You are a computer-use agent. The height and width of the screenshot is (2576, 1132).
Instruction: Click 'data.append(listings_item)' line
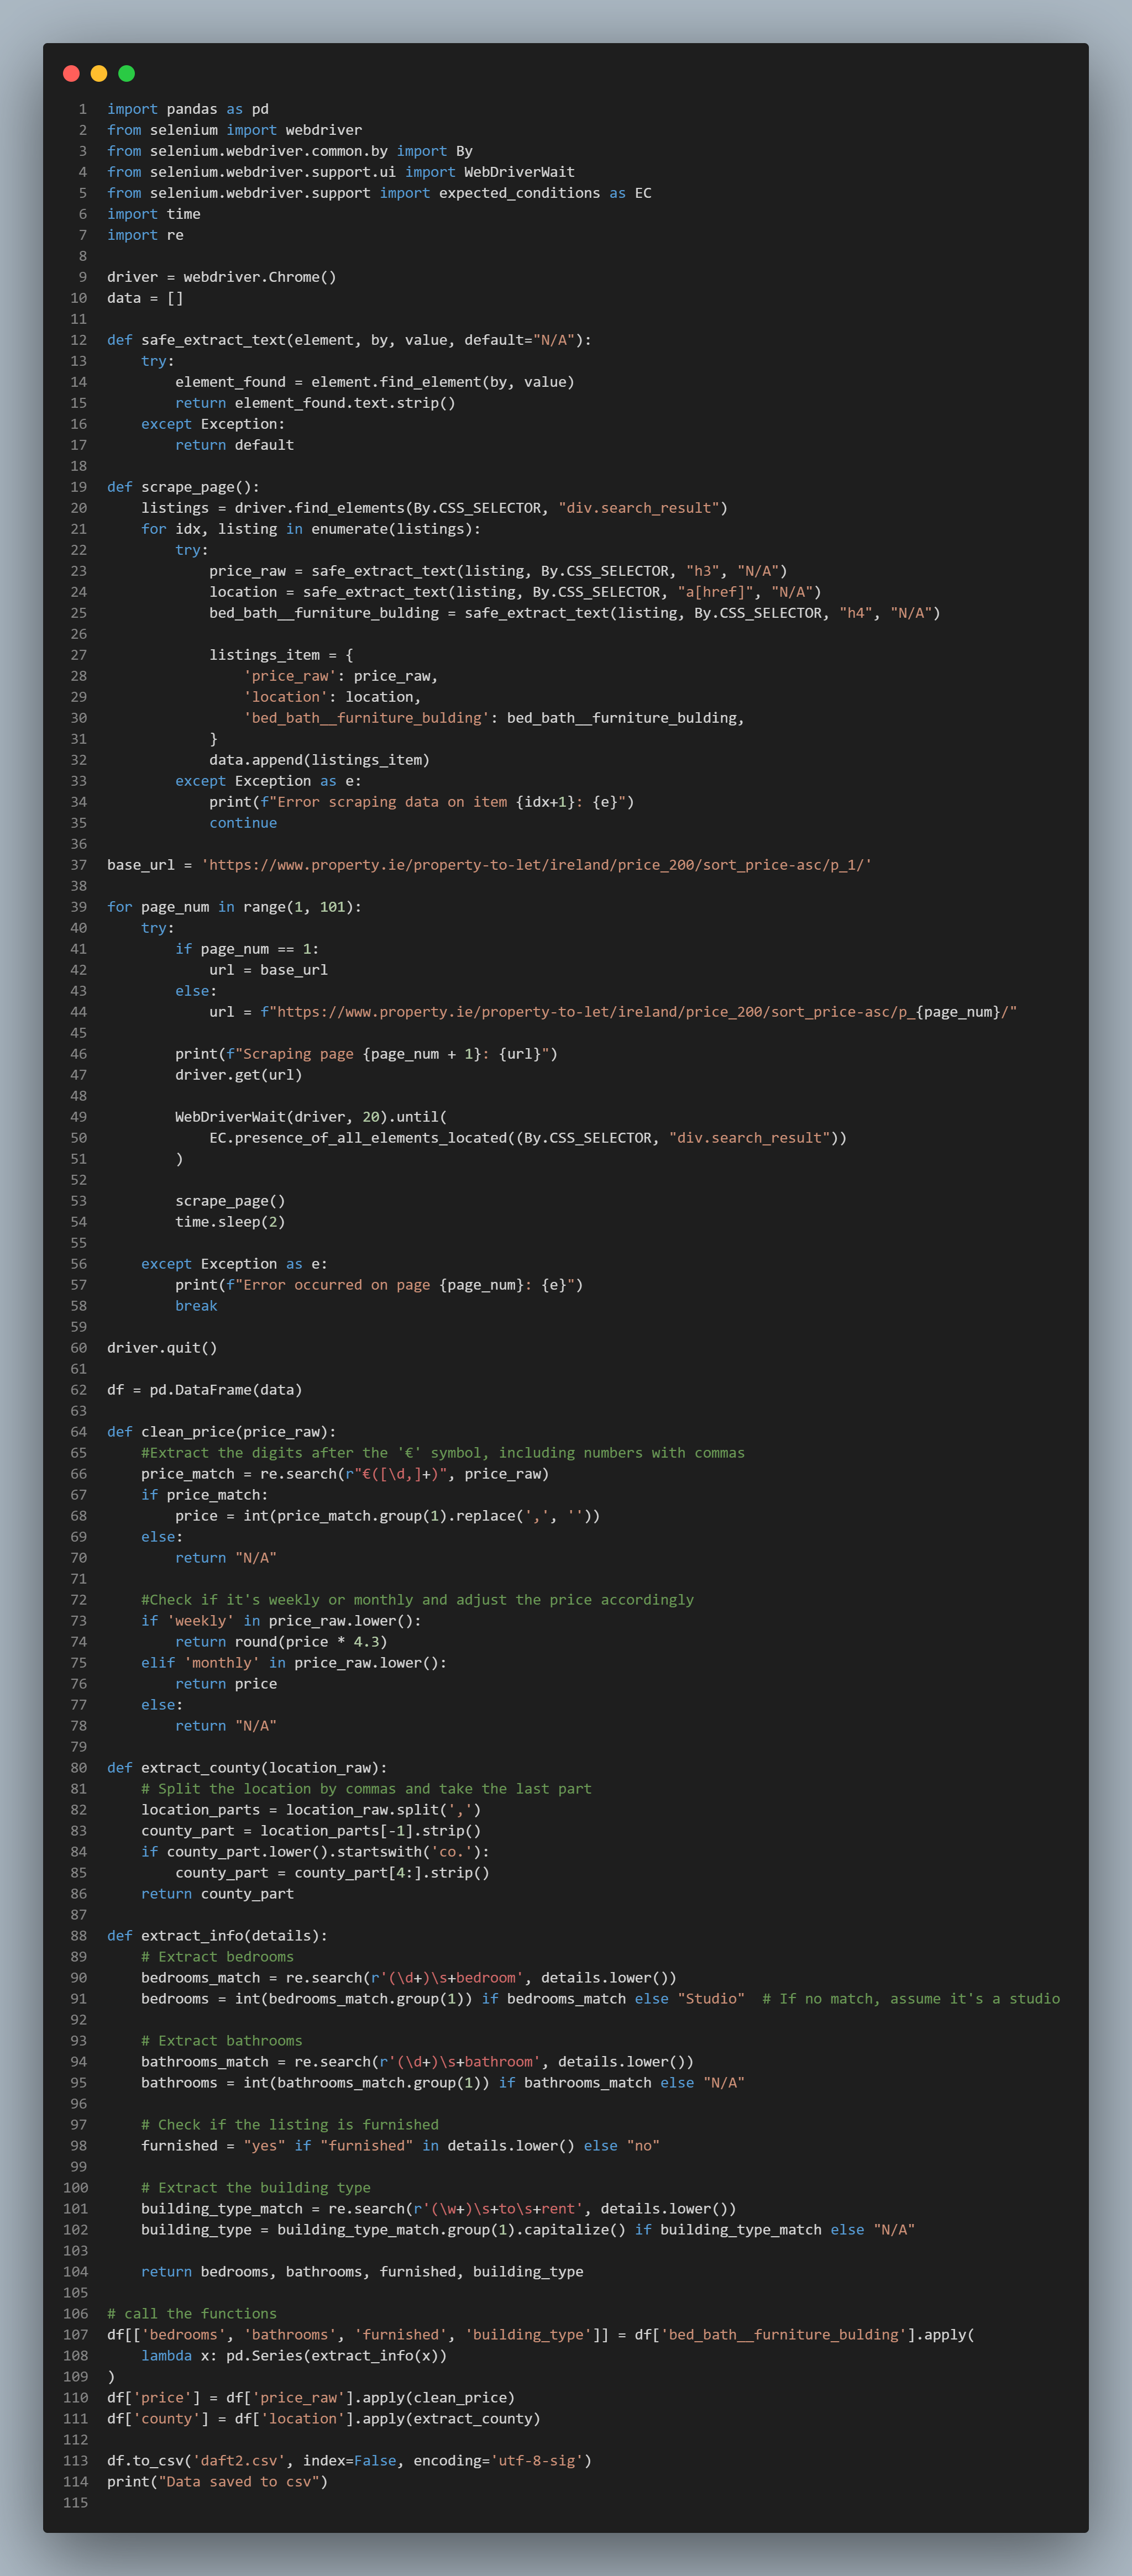pos(320,760)
